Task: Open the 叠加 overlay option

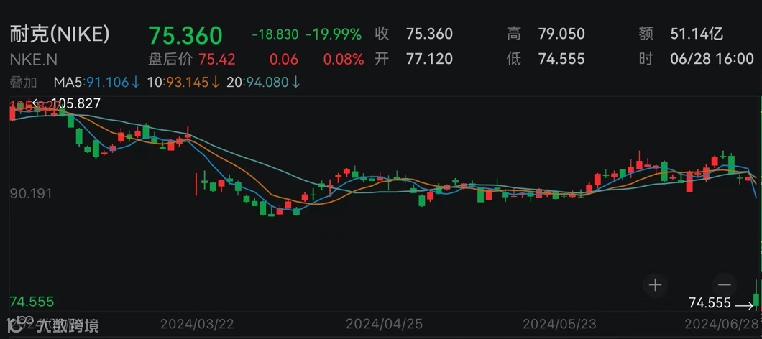Action: point(23,83)
